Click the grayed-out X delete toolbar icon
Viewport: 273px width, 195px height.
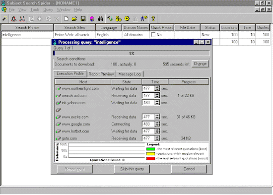click(57, 19)
